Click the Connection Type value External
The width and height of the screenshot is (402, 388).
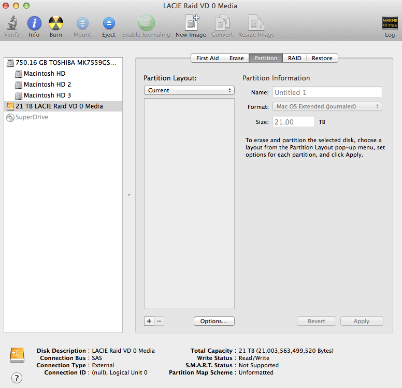[103, 365]
